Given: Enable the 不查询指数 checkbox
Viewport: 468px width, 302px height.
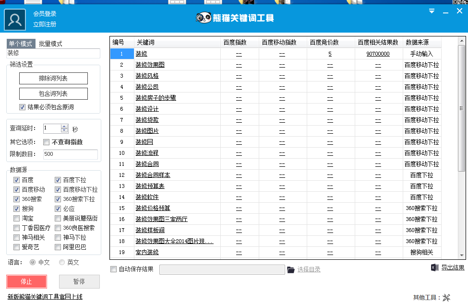Looking at the screenshot, I should (x=46, y=142).
